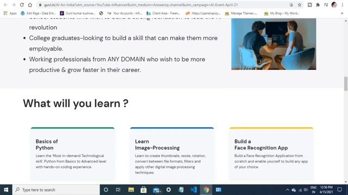Click the globe bookmark icon
The height and width of the screenshot is (195, 348).
[101, 13]
